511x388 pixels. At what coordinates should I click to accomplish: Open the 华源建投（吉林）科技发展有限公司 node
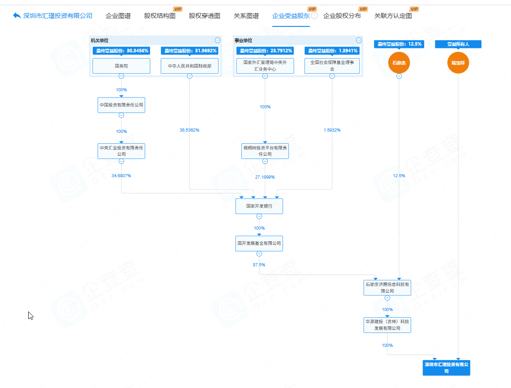click(387, 325)
